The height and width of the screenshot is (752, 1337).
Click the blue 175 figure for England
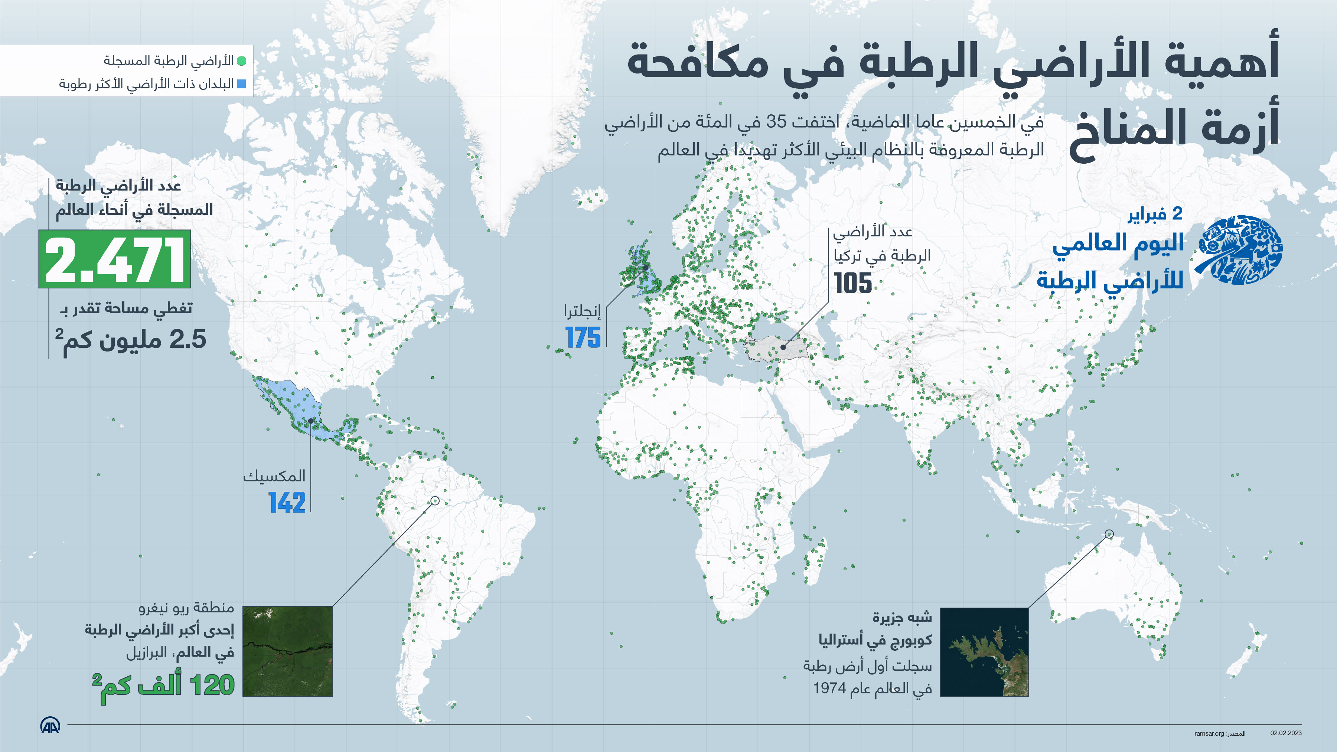tap(583, 338)
